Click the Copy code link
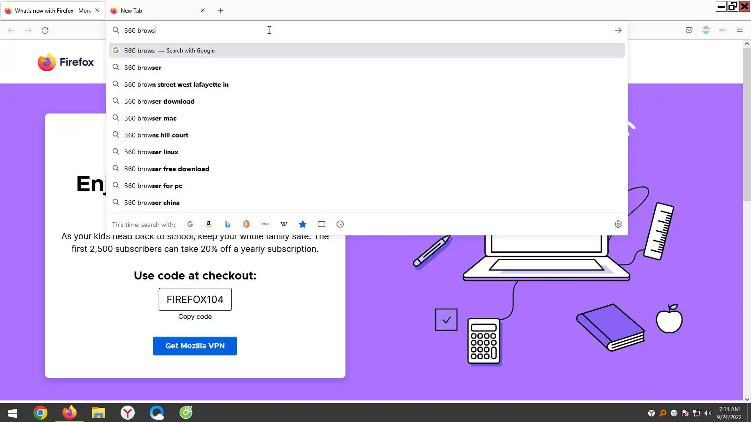Viewport: 751px width, 422px height. (x=195, y=316)
